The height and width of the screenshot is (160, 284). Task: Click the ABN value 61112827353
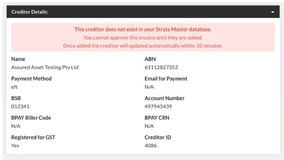coord(161,67)
